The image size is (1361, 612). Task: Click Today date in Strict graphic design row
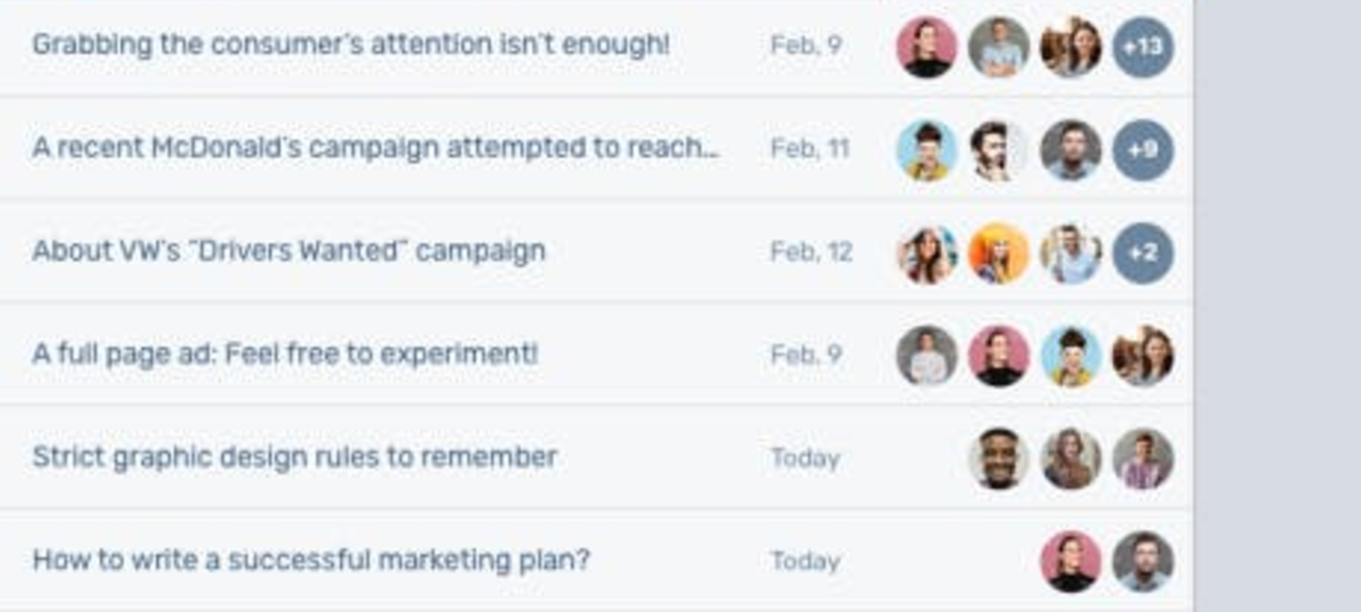[805, 458]
